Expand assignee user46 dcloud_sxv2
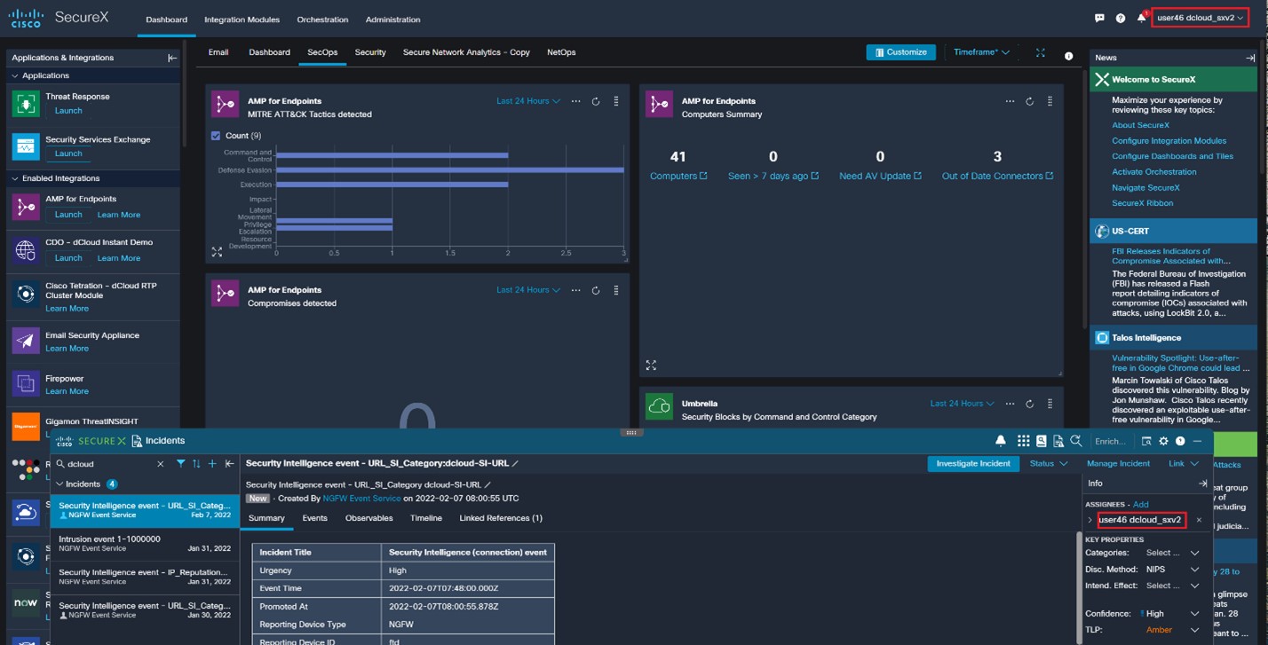The height and width of the screenshot is (645, 1268). (x=1090, y=520)
